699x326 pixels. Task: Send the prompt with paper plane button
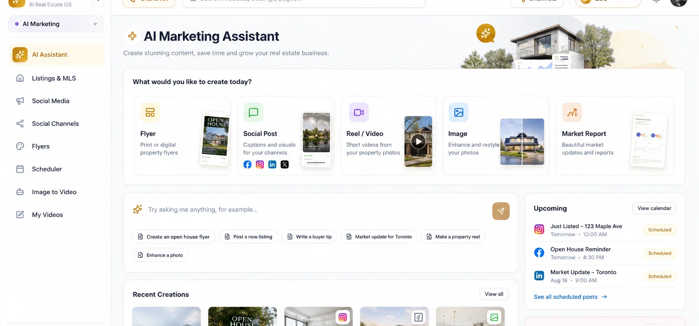(x=501, y=211)
